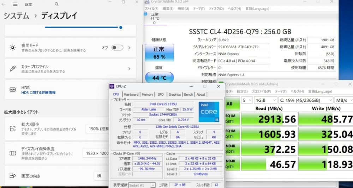Image resolution: width=353 pixels, height=188 pixels.
Task: Click the HDR badge icon
Action: tap(13, 90)
